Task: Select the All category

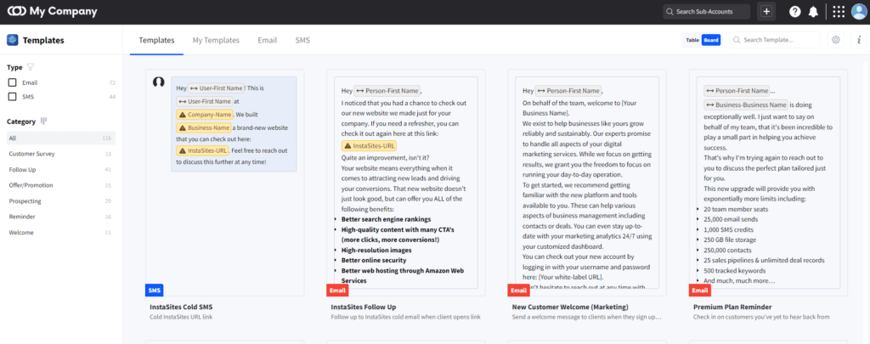Action: [x=61, y=138]
